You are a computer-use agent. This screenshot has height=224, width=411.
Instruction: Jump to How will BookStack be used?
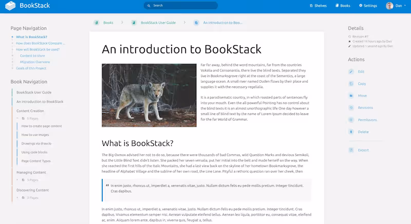pos(38,49)
